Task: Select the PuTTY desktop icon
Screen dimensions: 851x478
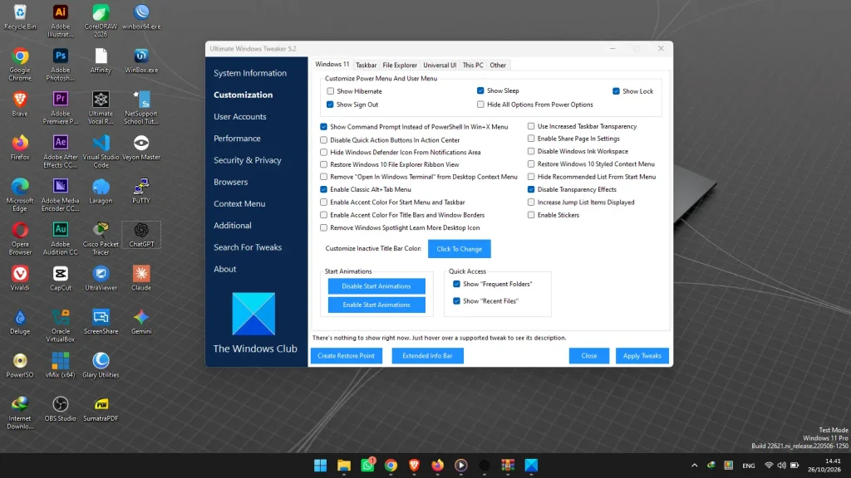Action: [141, 191]
